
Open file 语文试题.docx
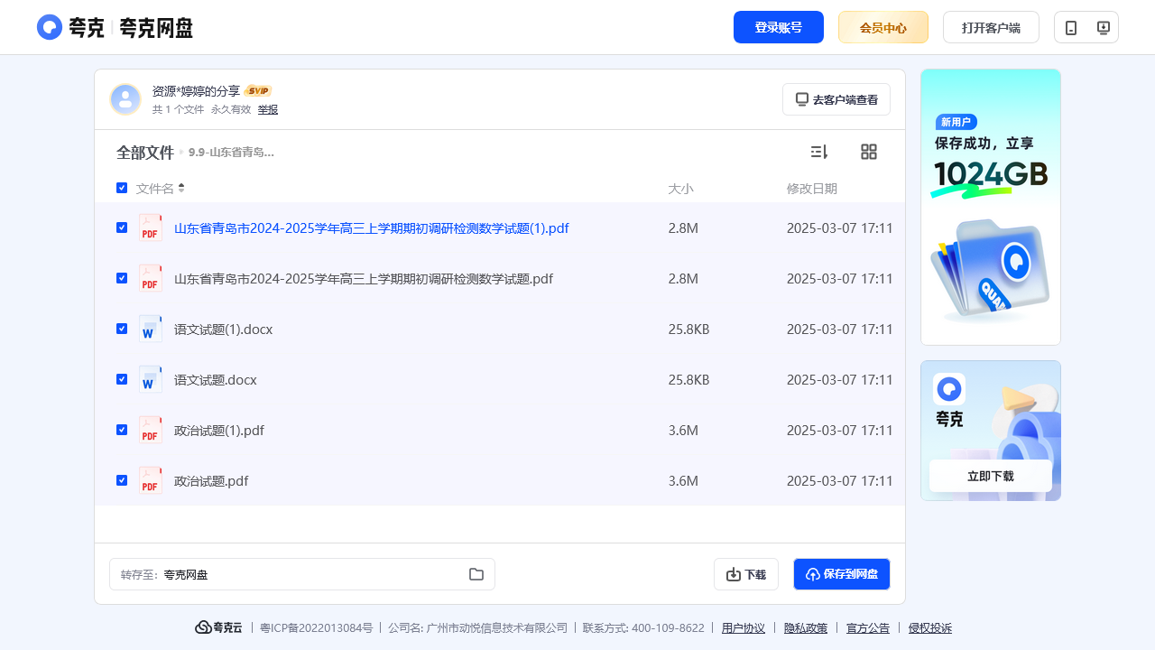coord(216,380)
